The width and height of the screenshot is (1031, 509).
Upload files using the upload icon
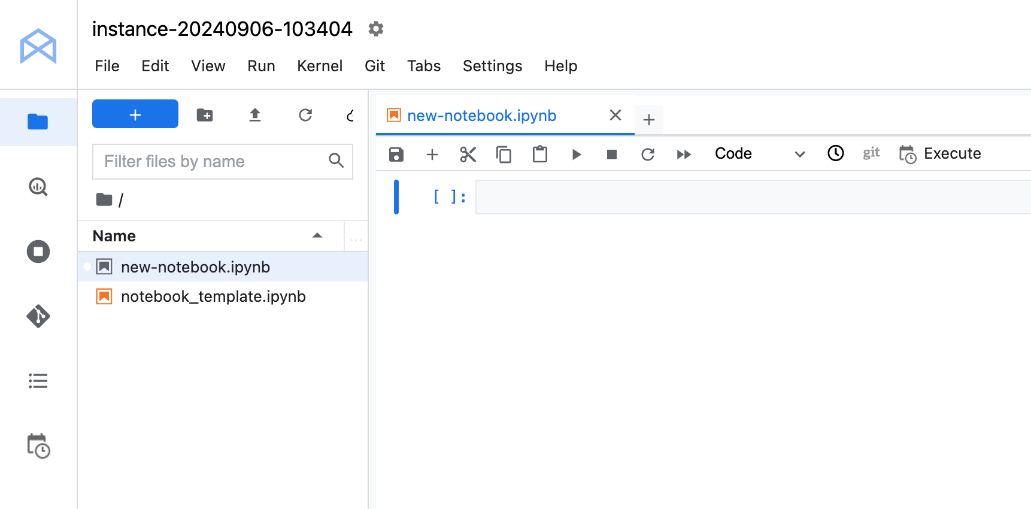tap(255, 115)
